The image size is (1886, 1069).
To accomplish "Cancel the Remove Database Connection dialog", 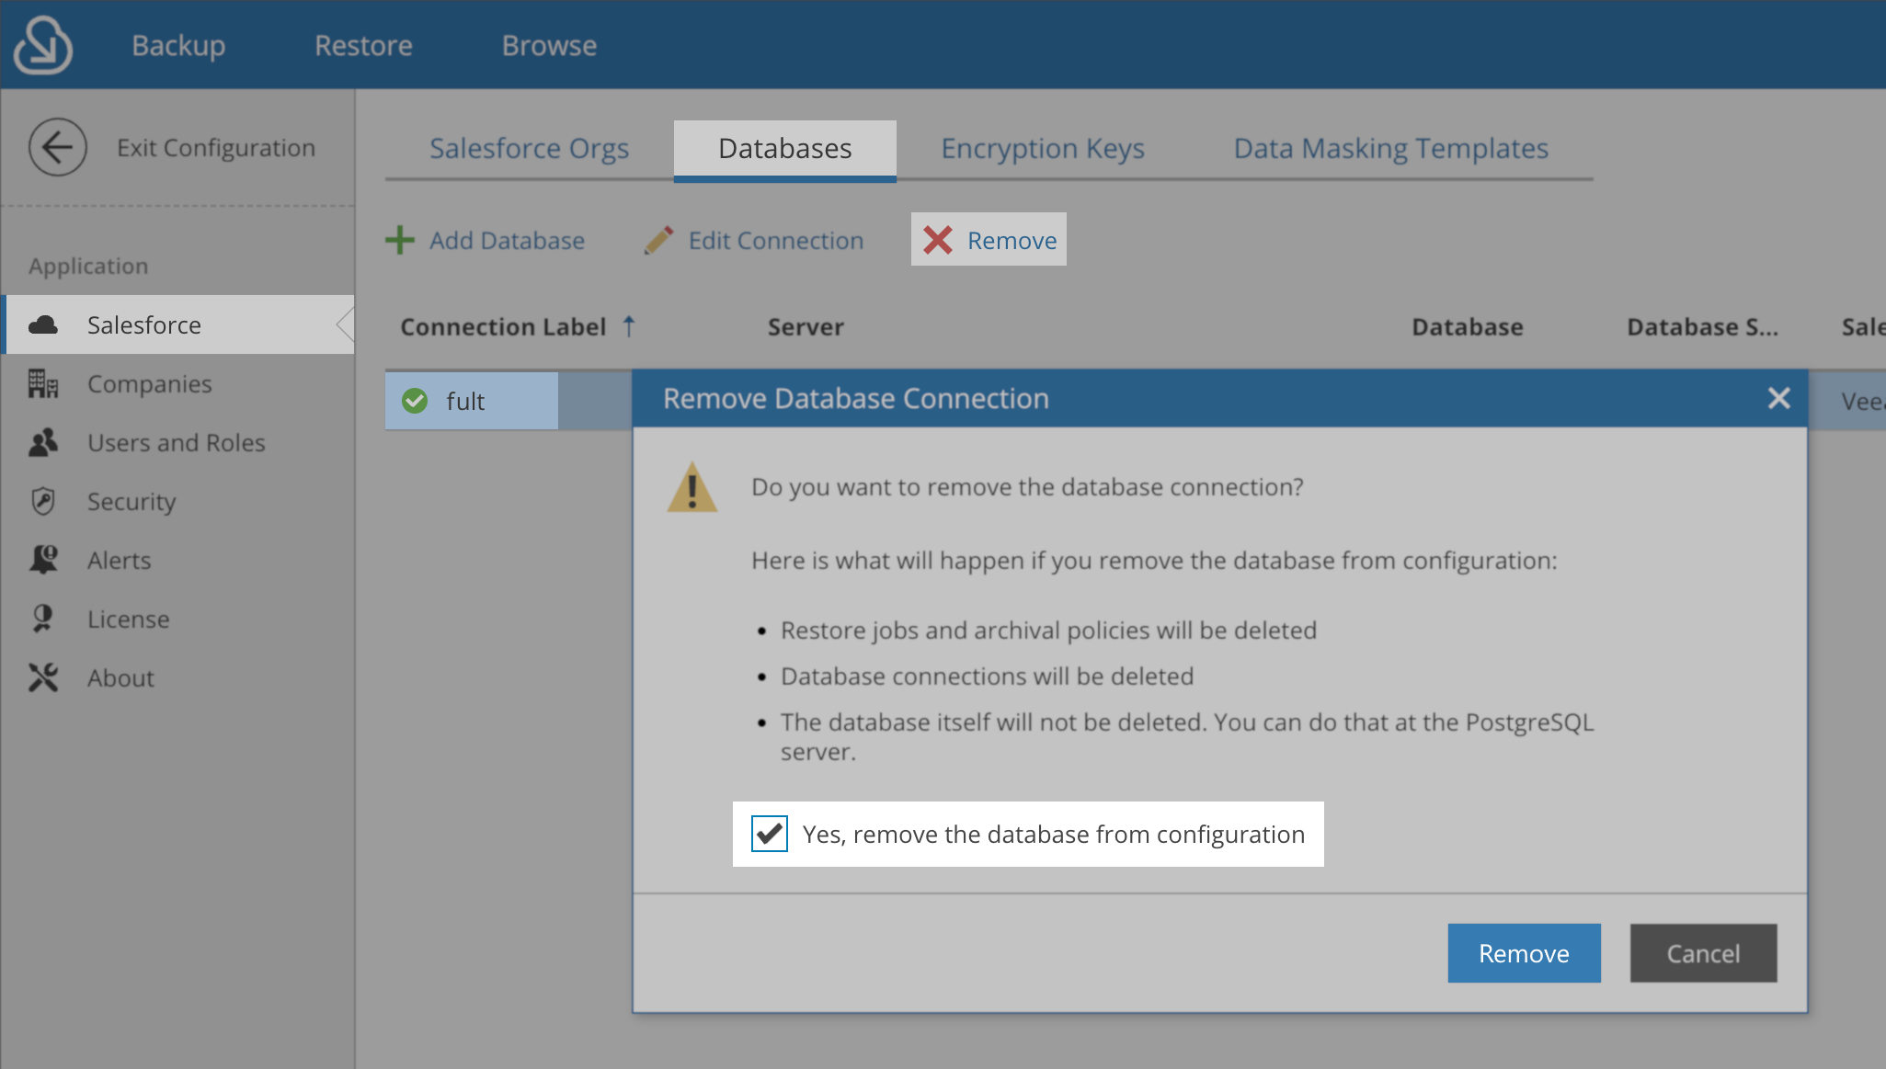I will click(1702, 953).
